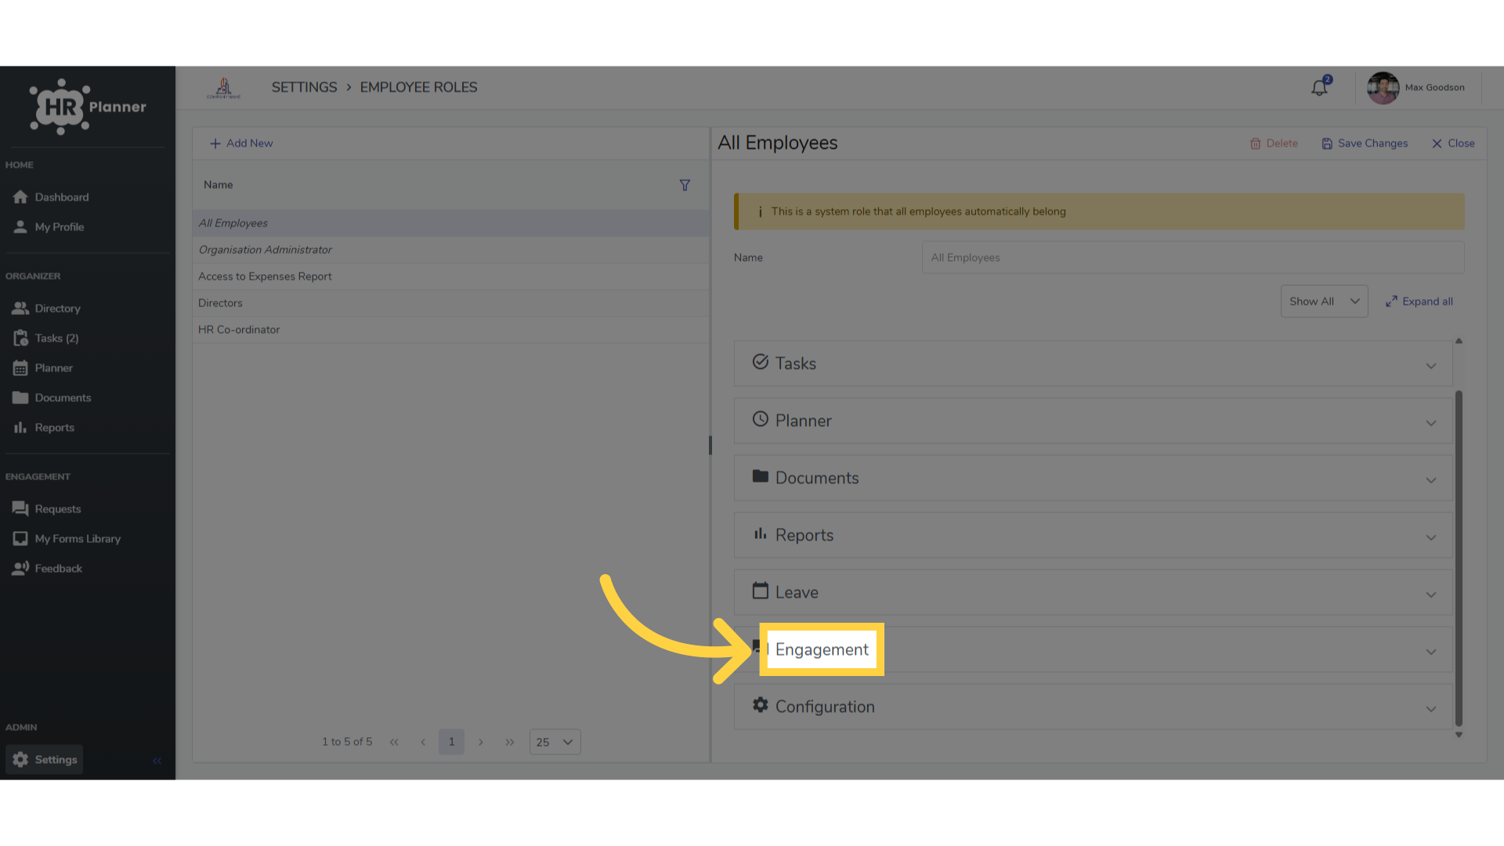Open Tasks (2) in the sidebar
Image resolution: width=1504 pixels, height=846 pixels.
point(46,338)
